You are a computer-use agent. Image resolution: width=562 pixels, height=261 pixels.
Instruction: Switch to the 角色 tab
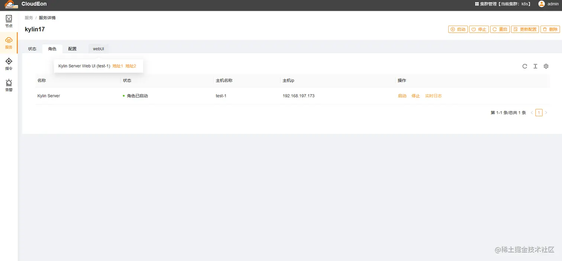coord(52,49)
